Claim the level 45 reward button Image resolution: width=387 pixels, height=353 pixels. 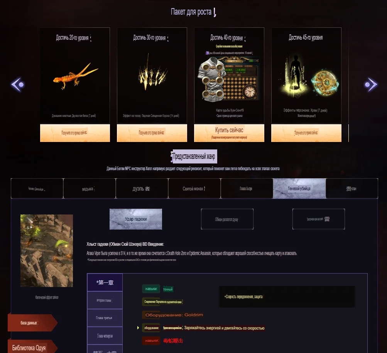(306, 133)
